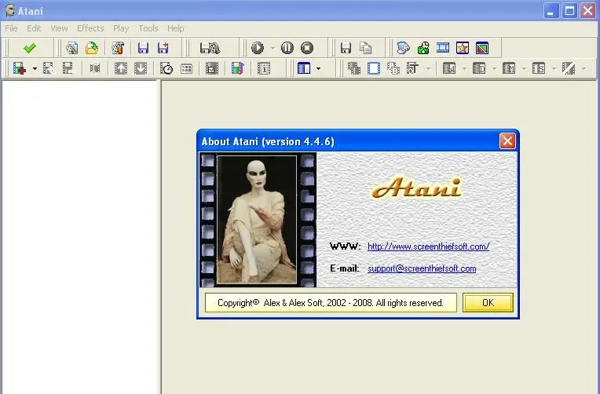600x394 pixels.
Task: Click the film frame letter A icon
Action: [x=449, y=68]
